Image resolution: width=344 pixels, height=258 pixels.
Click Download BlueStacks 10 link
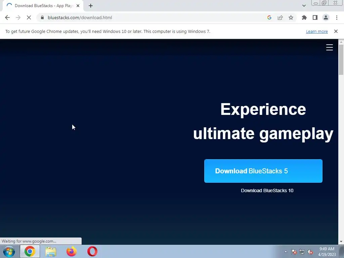coord(267,190)
